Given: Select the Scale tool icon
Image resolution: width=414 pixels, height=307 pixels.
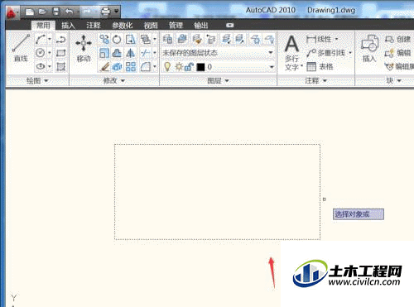Looking at the screenshot, I should tap(104, 53).
